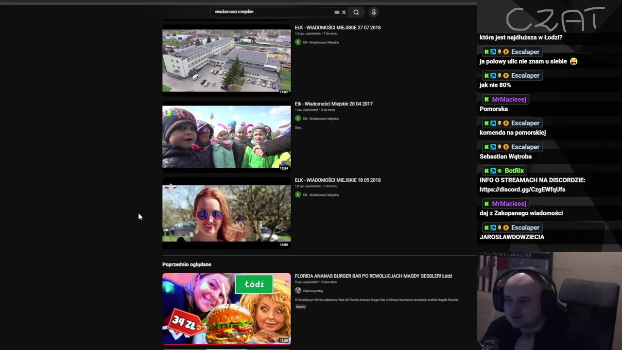
Task: Click the 11:50 duration badge on burger video
Action: 284,340
